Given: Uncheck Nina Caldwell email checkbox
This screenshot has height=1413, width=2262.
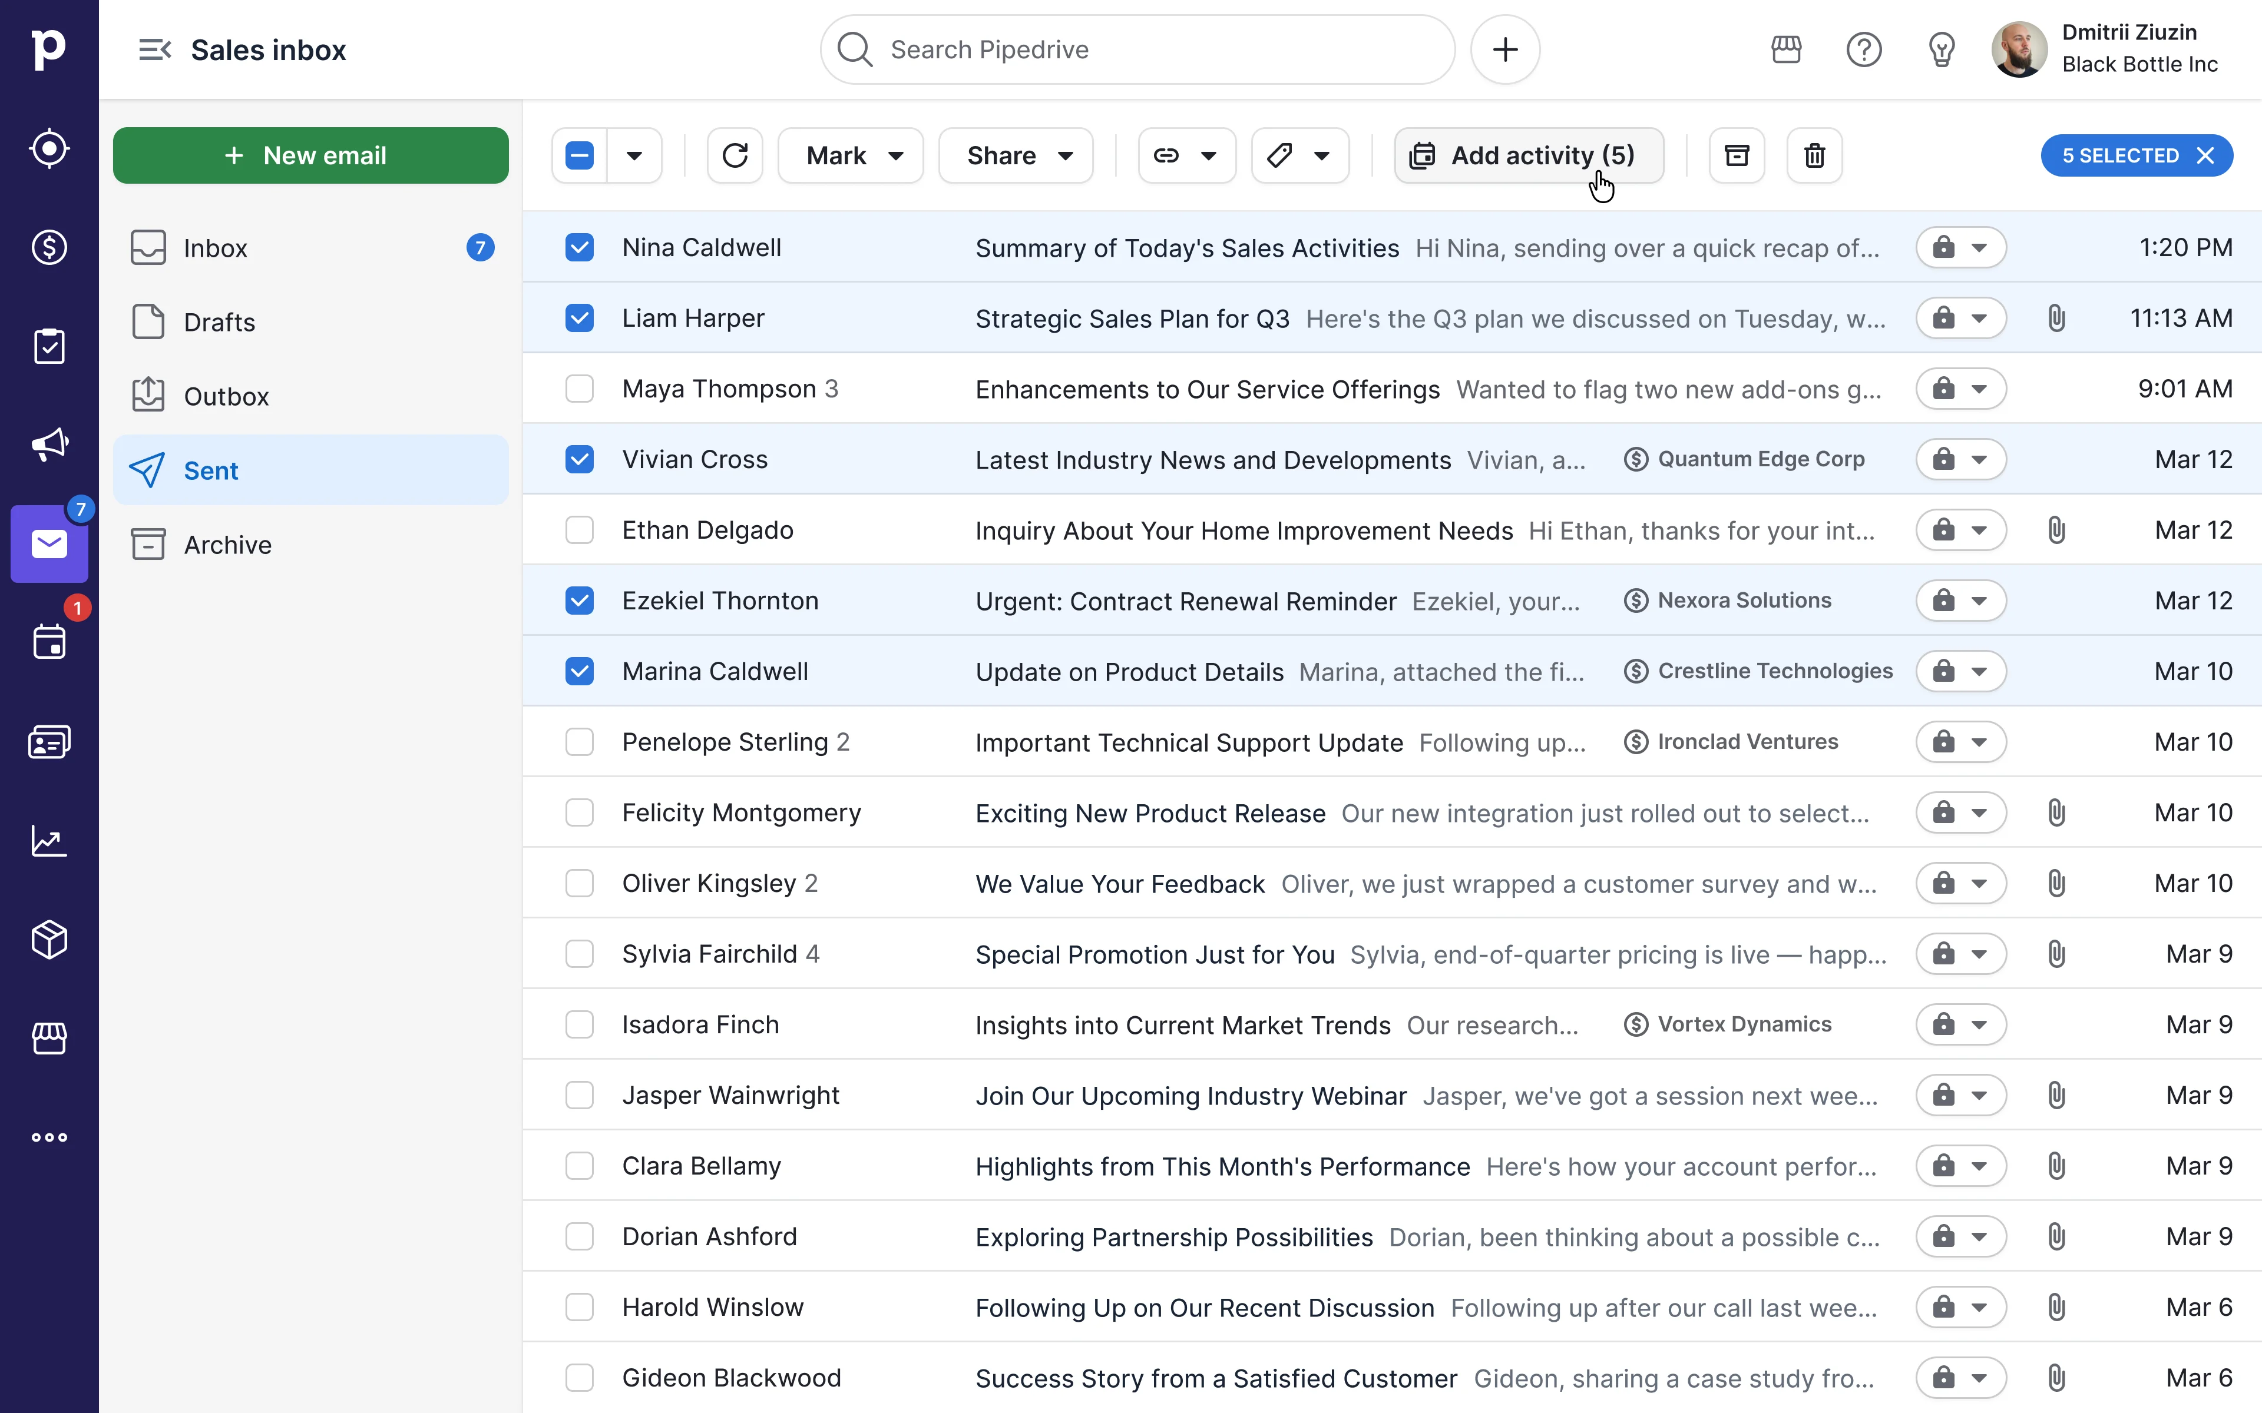Looking at the screenshot, I should click(x=580, y=248).
